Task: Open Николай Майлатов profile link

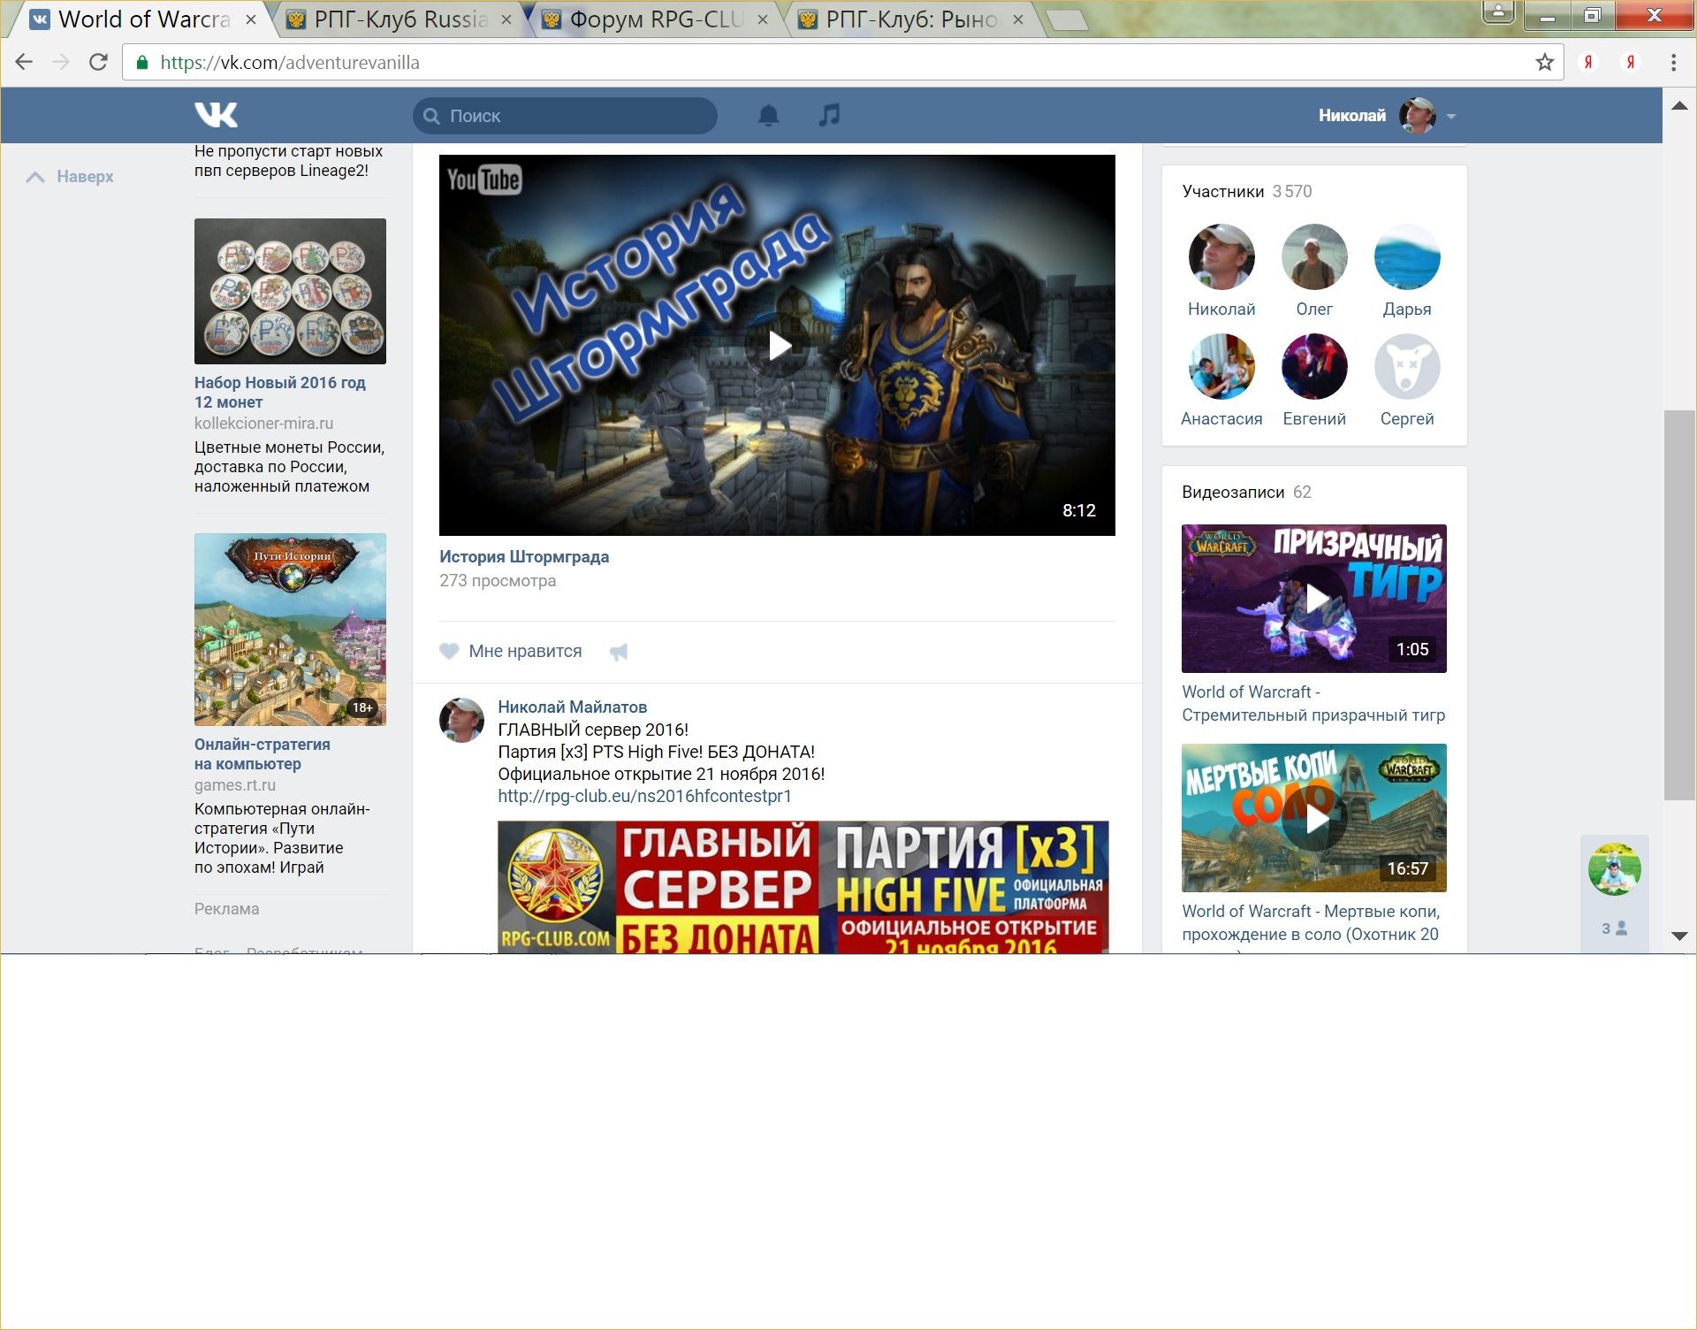Action: click(x=572, y=707)
